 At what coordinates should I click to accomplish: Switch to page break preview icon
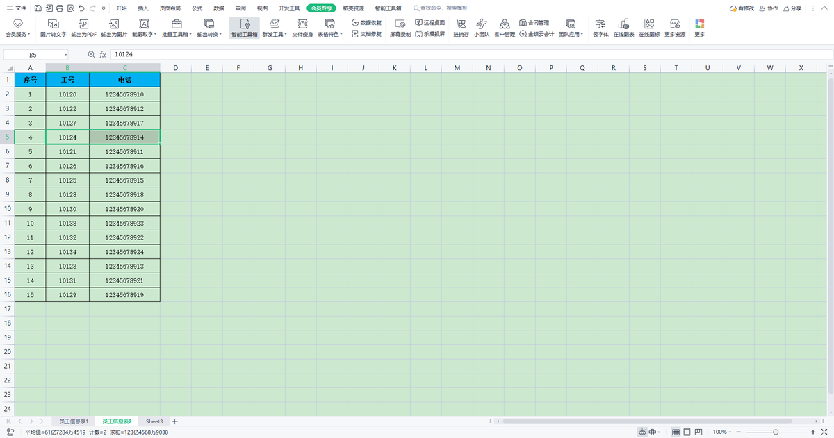click(x=699, y=432)
